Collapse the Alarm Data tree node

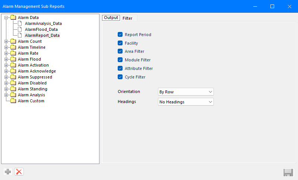click(6, 17)
